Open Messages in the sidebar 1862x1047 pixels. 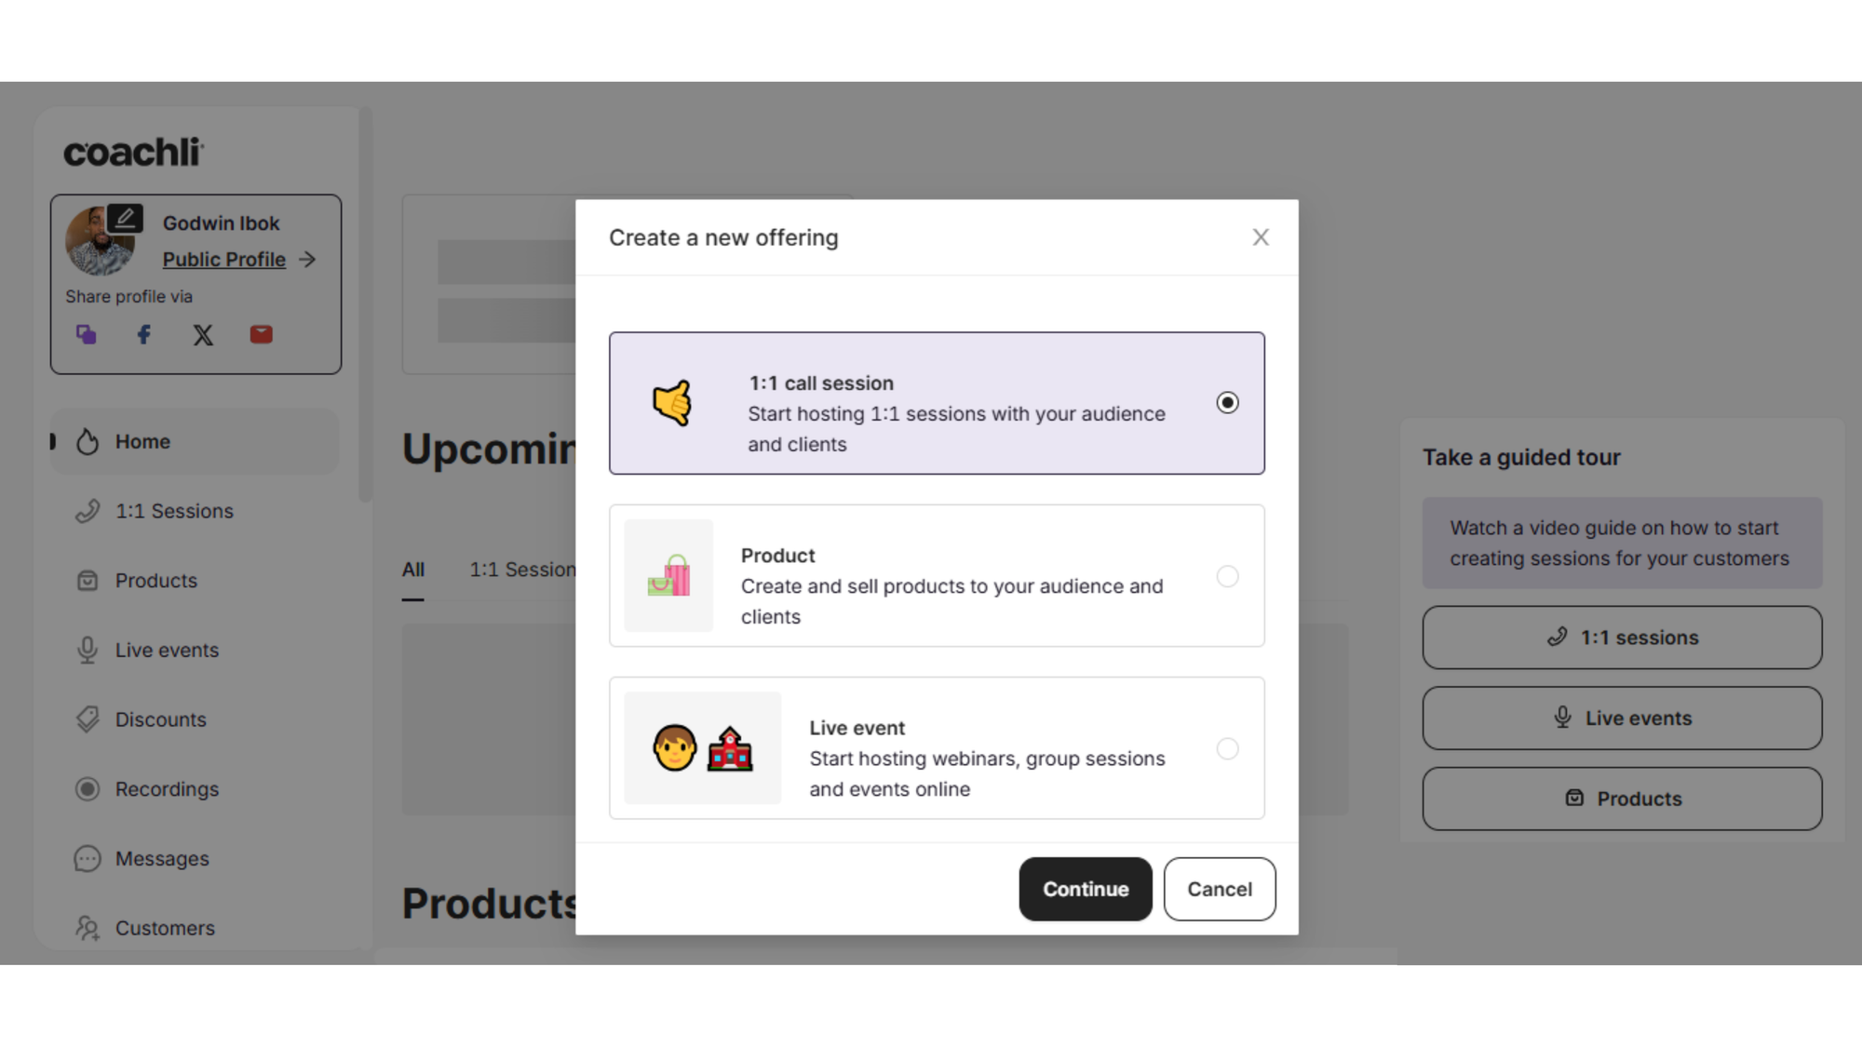(x=162, y=859)
